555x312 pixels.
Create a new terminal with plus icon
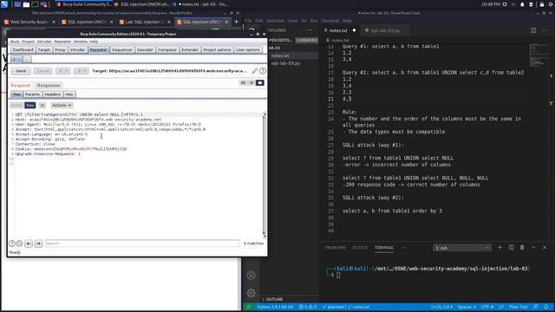[499, 247]
